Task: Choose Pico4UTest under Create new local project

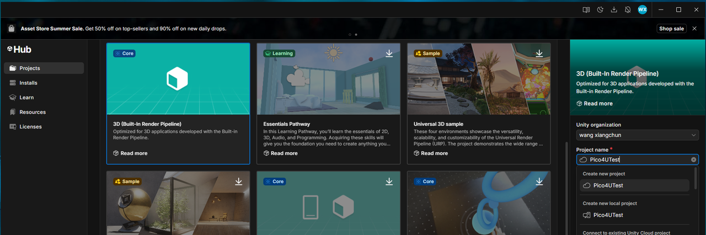Action: click(x=634, y=215)
